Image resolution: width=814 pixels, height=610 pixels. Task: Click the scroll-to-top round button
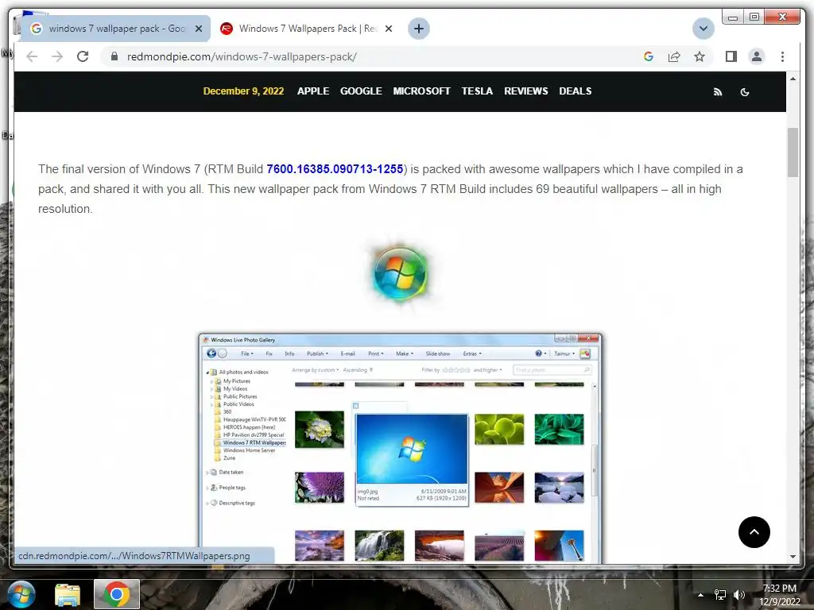[x=754, y=532]
